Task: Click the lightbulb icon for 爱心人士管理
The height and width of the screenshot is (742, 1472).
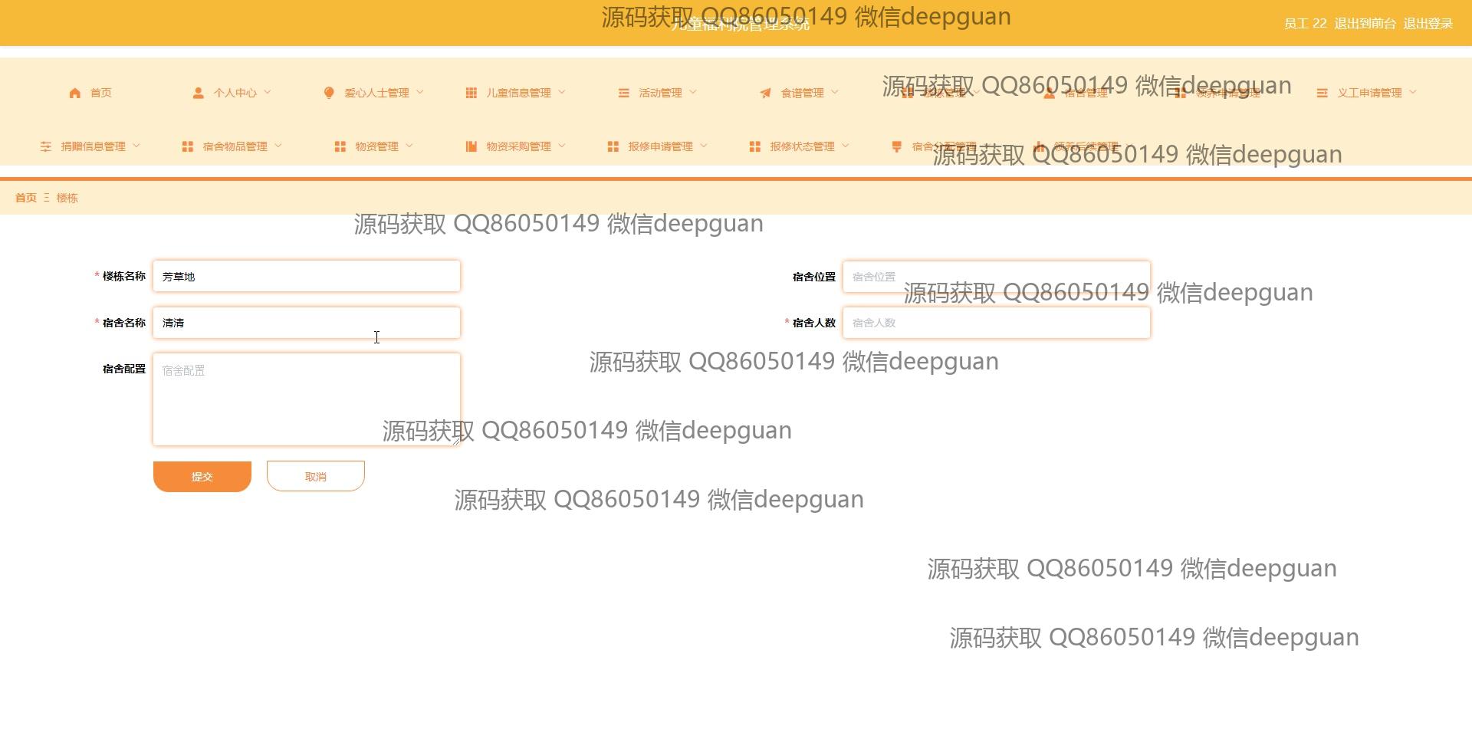Action: (x=329, y=93)
